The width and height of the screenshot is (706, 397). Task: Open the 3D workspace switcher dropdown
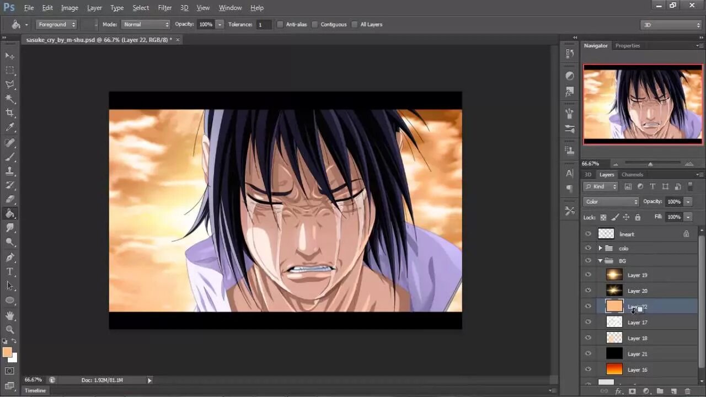point(671,25)
